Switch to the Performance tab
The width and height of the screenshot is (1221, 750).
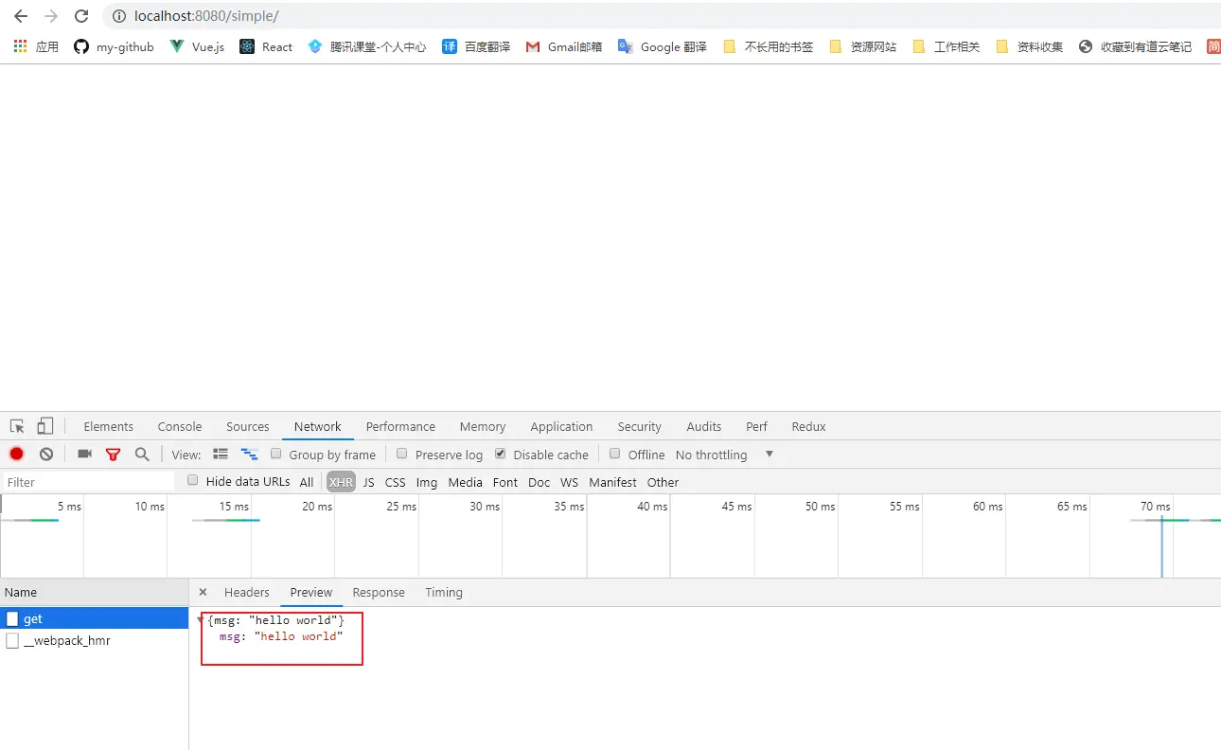click(x=400, y=426)
